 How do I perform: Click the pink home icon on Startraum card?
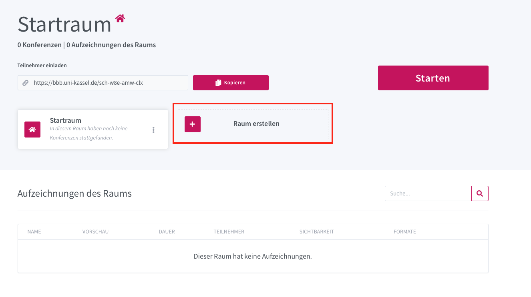(x=32, y=130)
